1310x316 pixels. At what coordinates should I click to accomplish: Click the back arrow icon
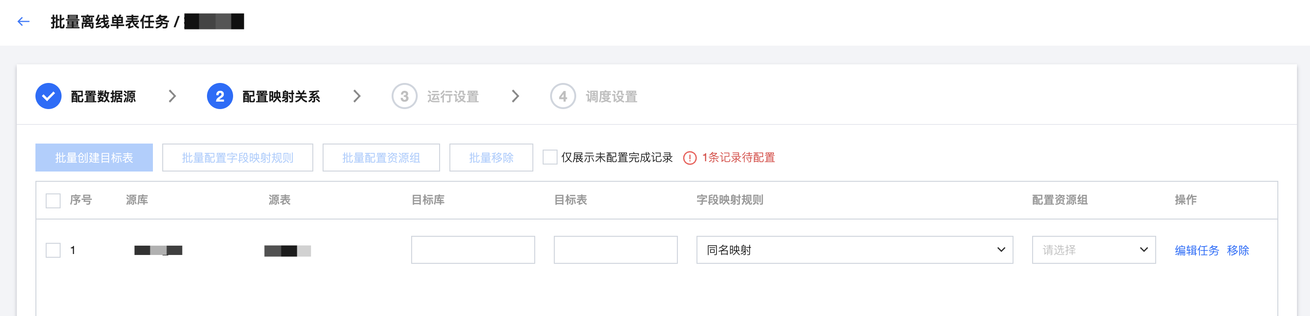[x=23, y=22]
